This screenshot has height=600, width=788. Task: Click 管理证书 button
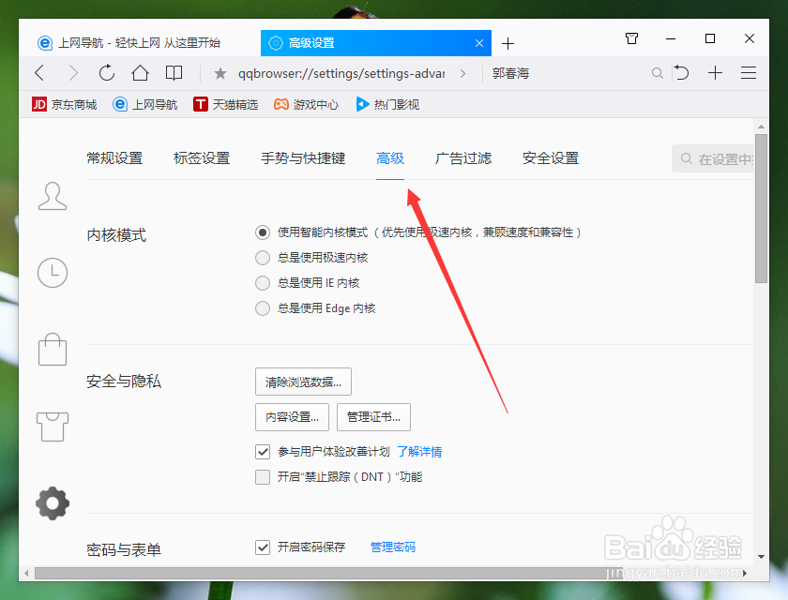[x=373, y=417]
